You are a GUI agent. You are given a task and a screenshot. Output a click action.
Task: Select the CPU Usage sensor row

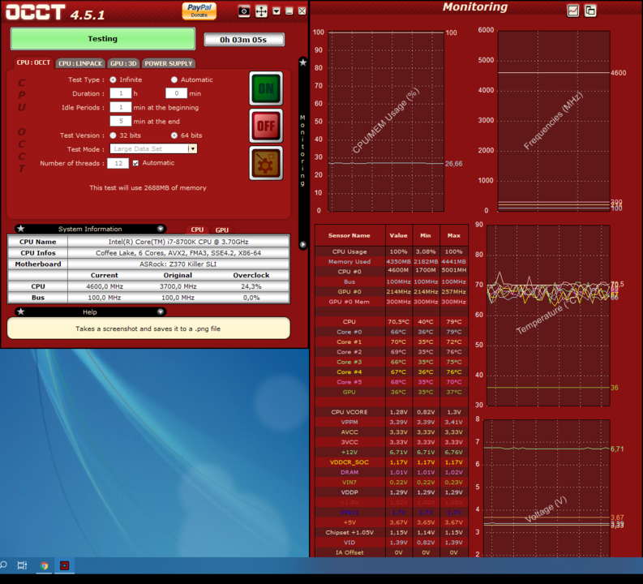coord(392,251)
